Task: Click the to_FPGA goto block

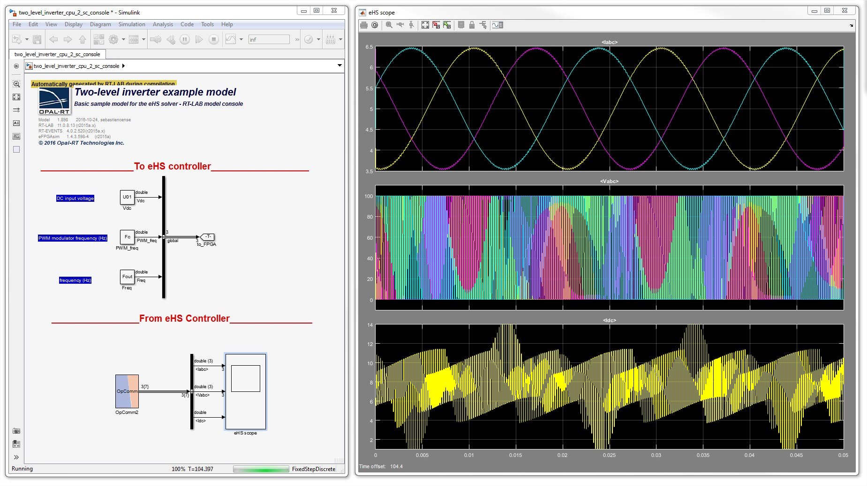Action: (x=207, y=237)
